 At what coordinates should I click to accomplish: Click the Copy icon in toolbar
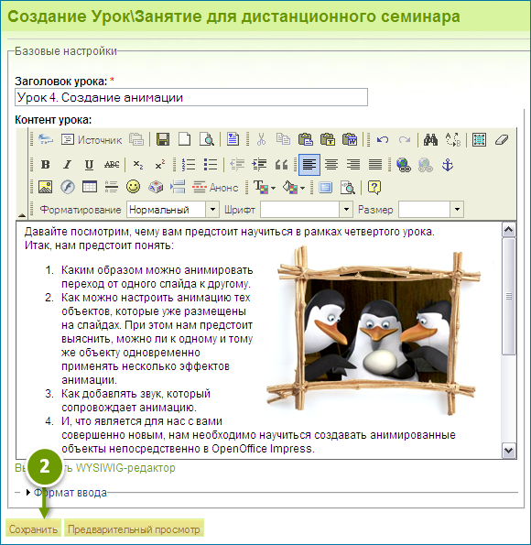[283, 139]
